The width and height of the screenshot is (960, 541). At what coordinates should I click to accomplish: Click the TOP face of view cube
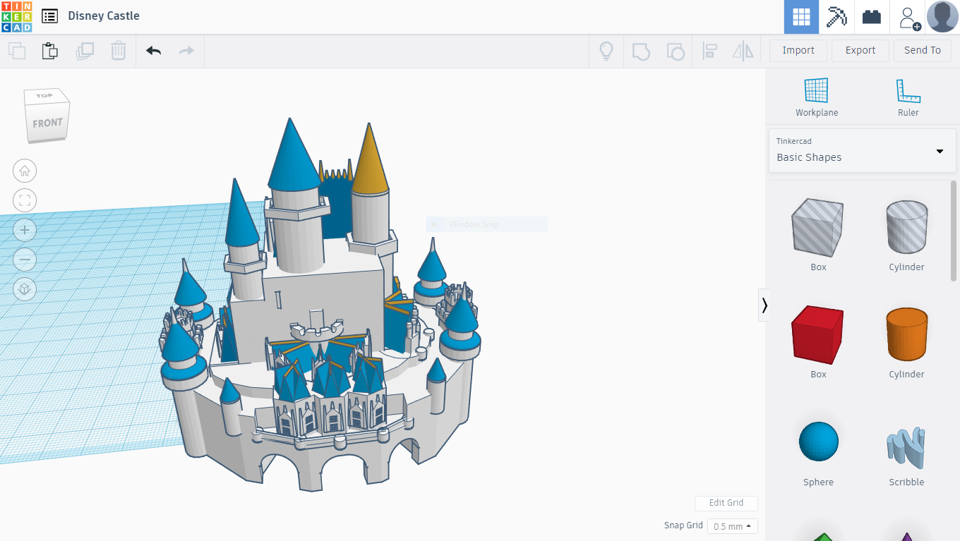[44, 95]
